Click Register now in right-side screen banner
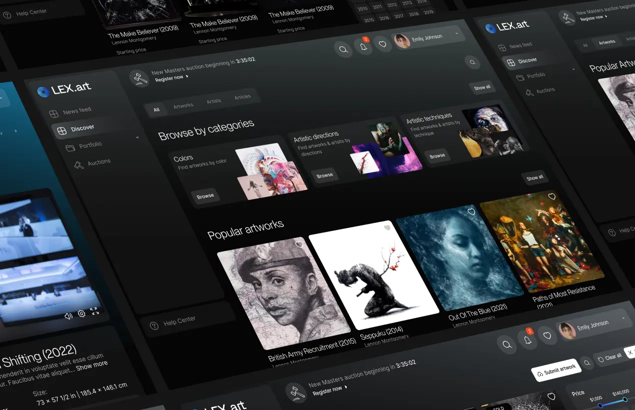The image size is (635, 410). 593,18
